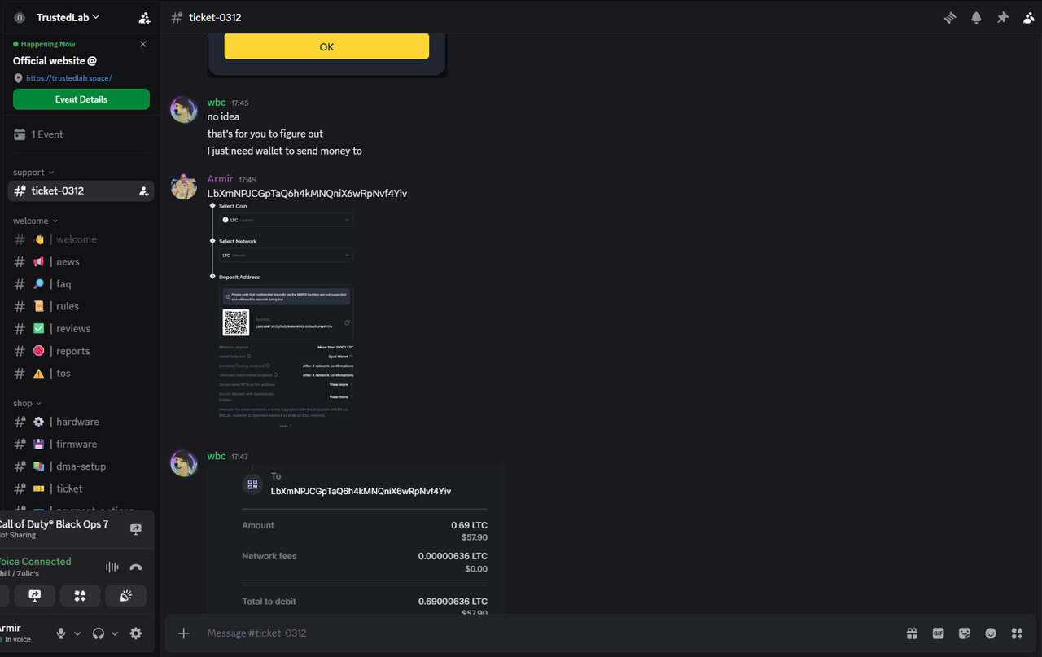Open User Settings gear

135,633
